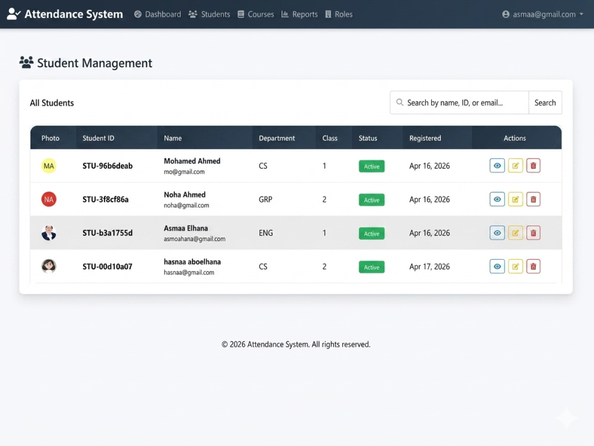
Task: Click the Student Management group icon
Action: coord(26,62)
